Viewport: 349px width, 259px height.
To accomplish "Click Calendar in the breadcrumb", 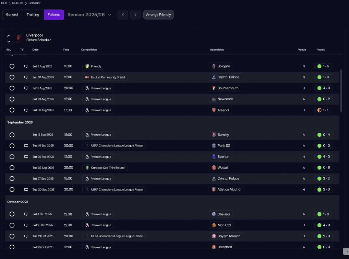I will (x=35, y=3).
